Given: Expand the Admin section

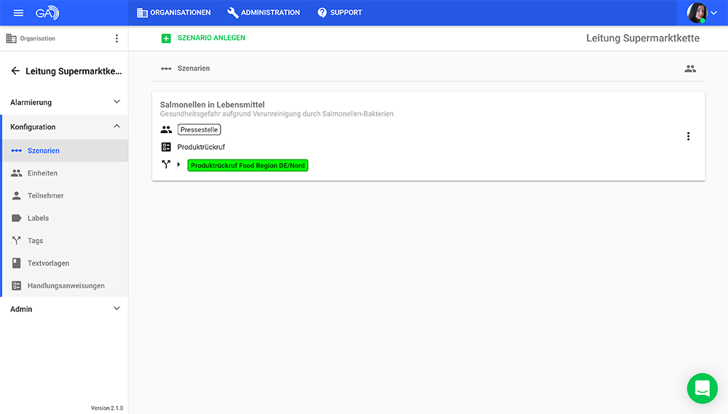Looking at the screenshot, I should (116, 309).
